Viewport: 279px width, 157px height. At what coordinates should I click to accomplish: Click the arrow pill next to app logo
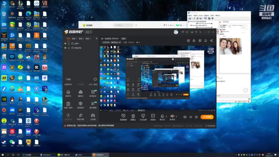coord(89,32)
